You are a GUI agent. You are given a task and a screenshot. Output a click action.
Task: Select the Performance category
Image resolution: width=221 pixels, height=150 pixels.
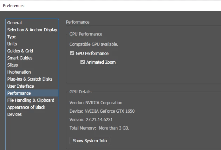[19, 93]
